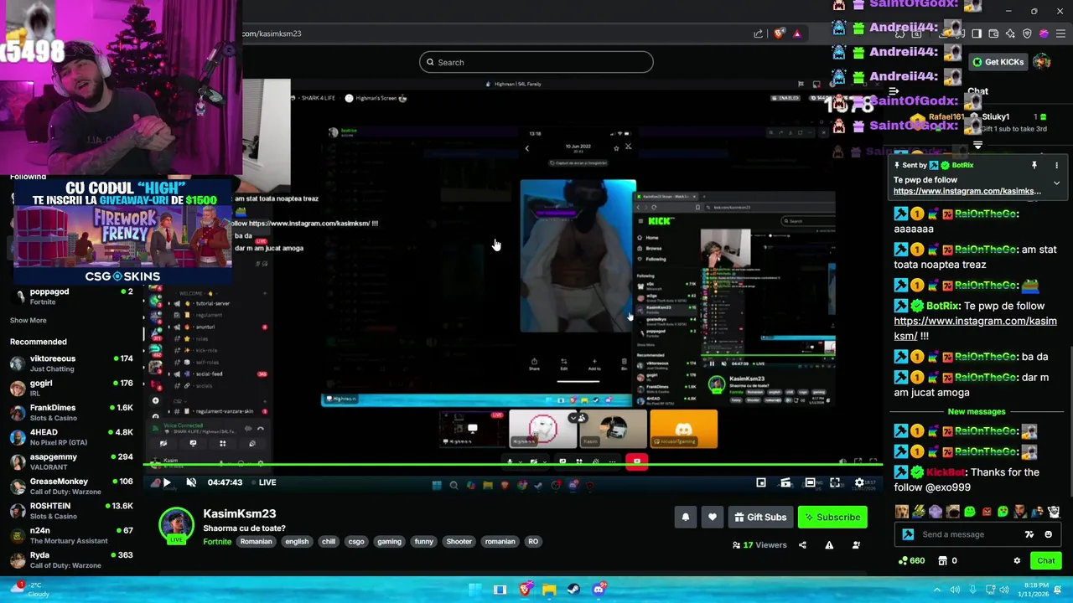This screenshot has height=603, width=1073.
Task: Open Steam from taskbar
Action: [573, 590]
